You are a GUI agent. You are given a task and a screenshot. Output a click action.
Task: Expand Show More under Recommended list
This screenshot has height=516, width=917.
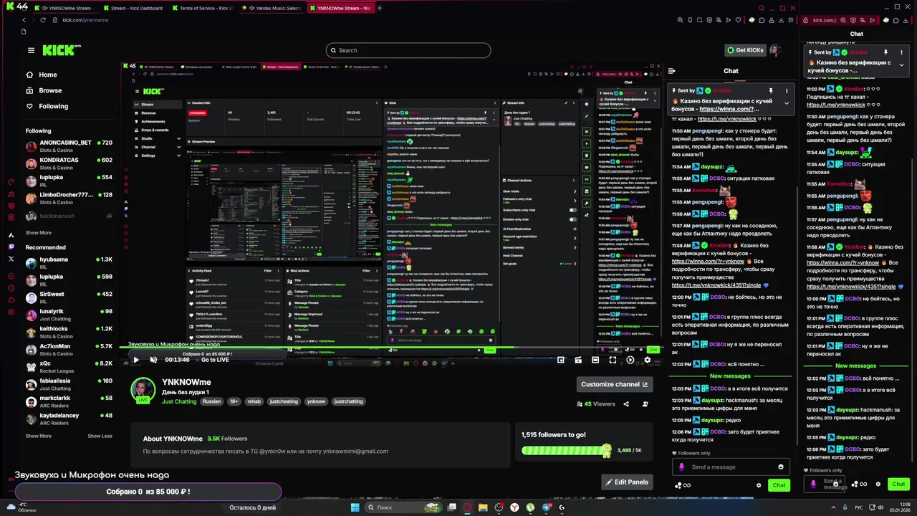pos(39,436)
